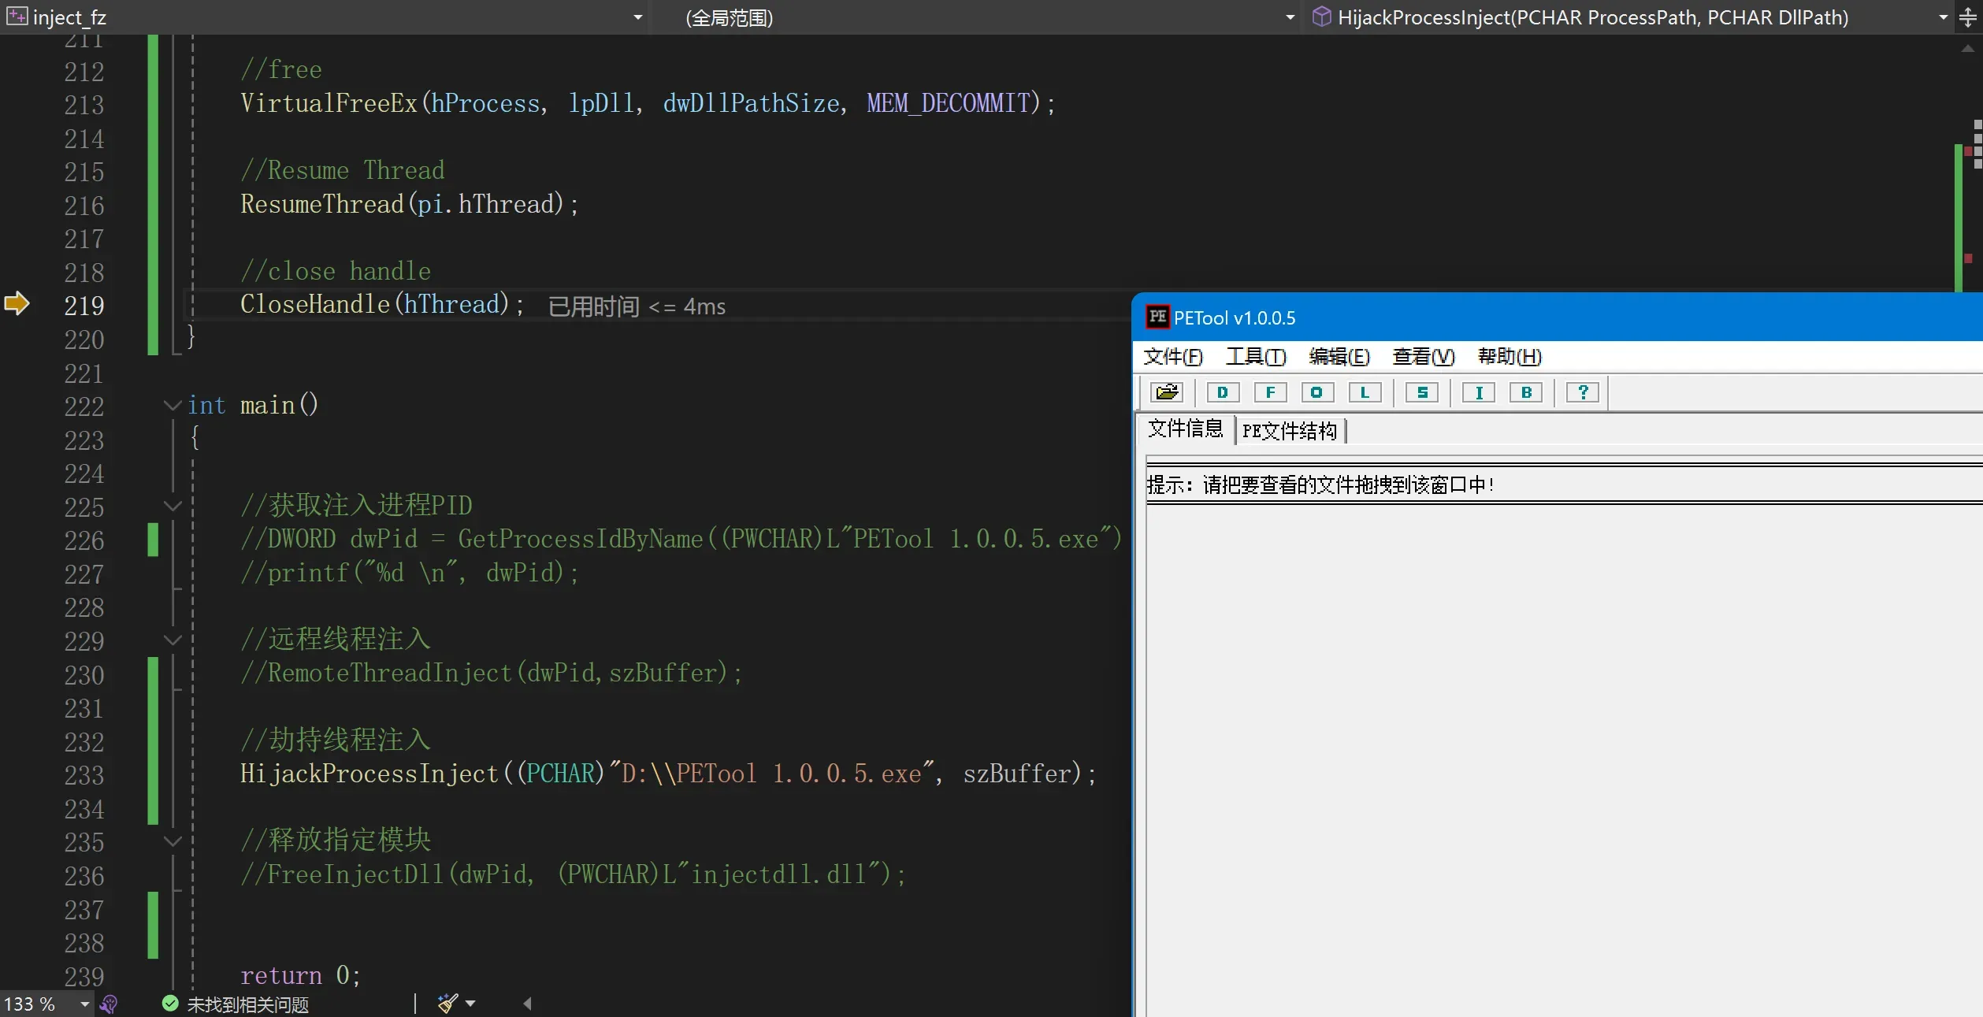Click the code cleanup broom icon

(x=447, y=1003)
